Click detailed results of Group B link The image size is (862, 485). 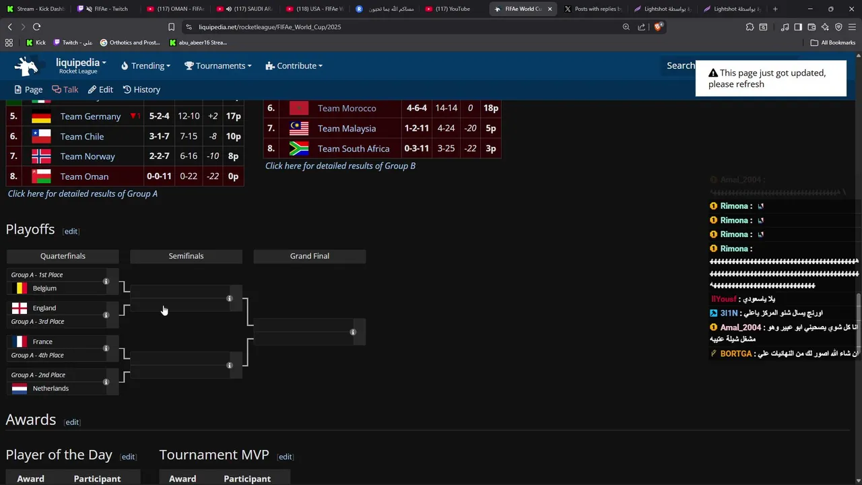coord(340,166)
